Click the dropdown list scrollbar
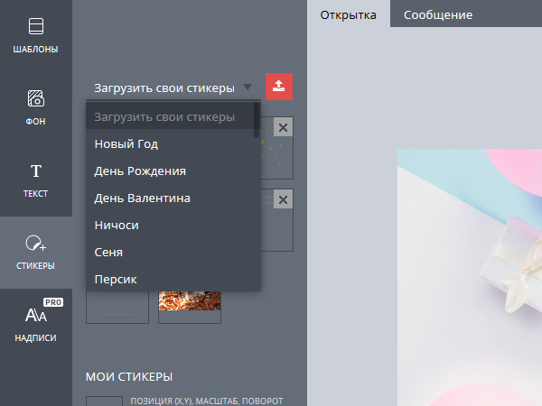The width and height of the screenshot is (542, 406). click(257, 120)
